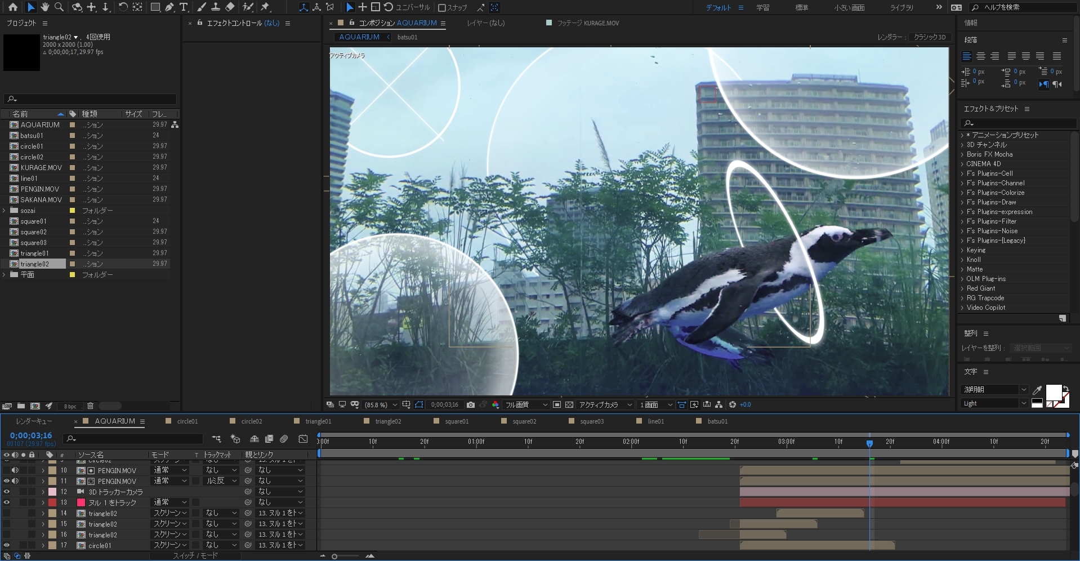1080x561 pixels.
Task: Select the Hand tool in the toolbar
Action: click(45, 7)
